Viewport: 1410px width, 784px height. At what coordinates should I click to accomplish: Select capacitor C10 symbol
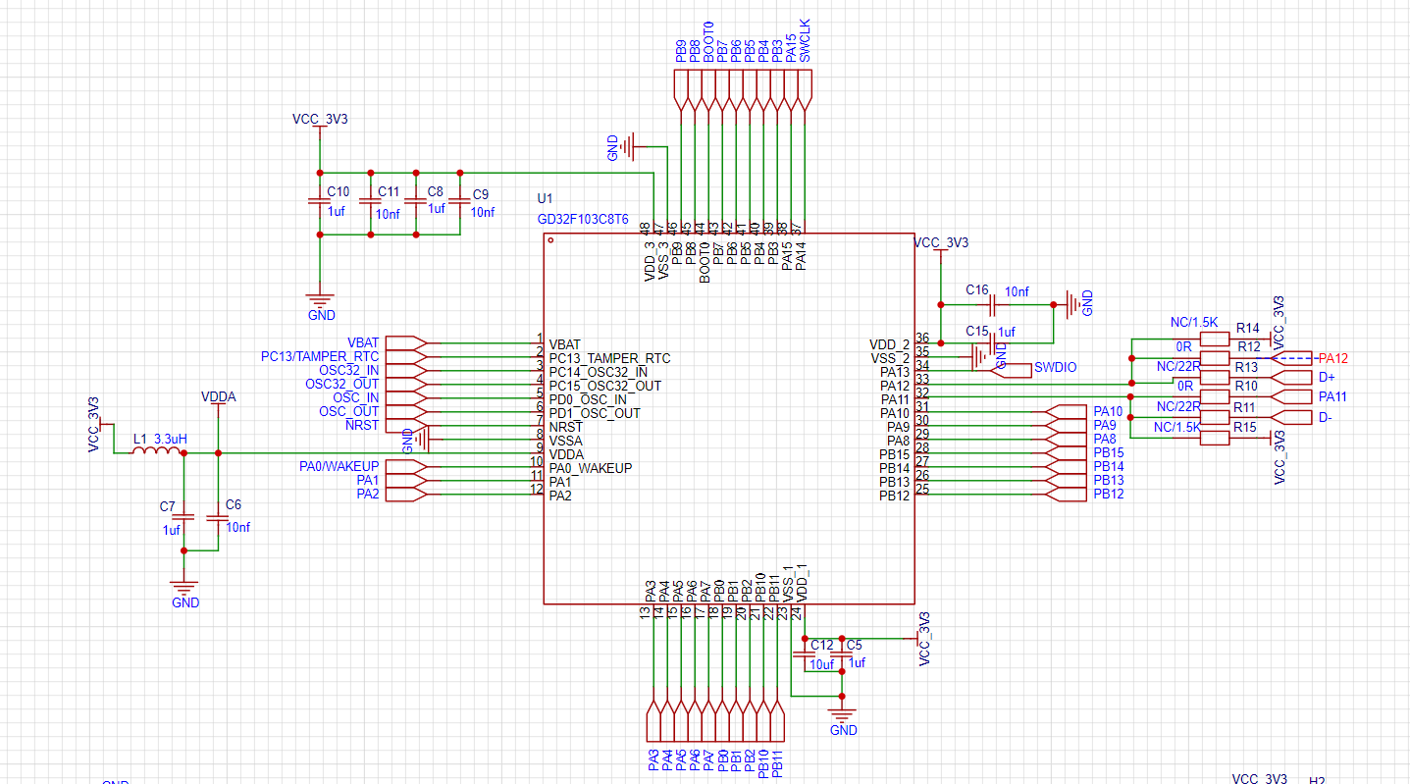click(319, 201)
